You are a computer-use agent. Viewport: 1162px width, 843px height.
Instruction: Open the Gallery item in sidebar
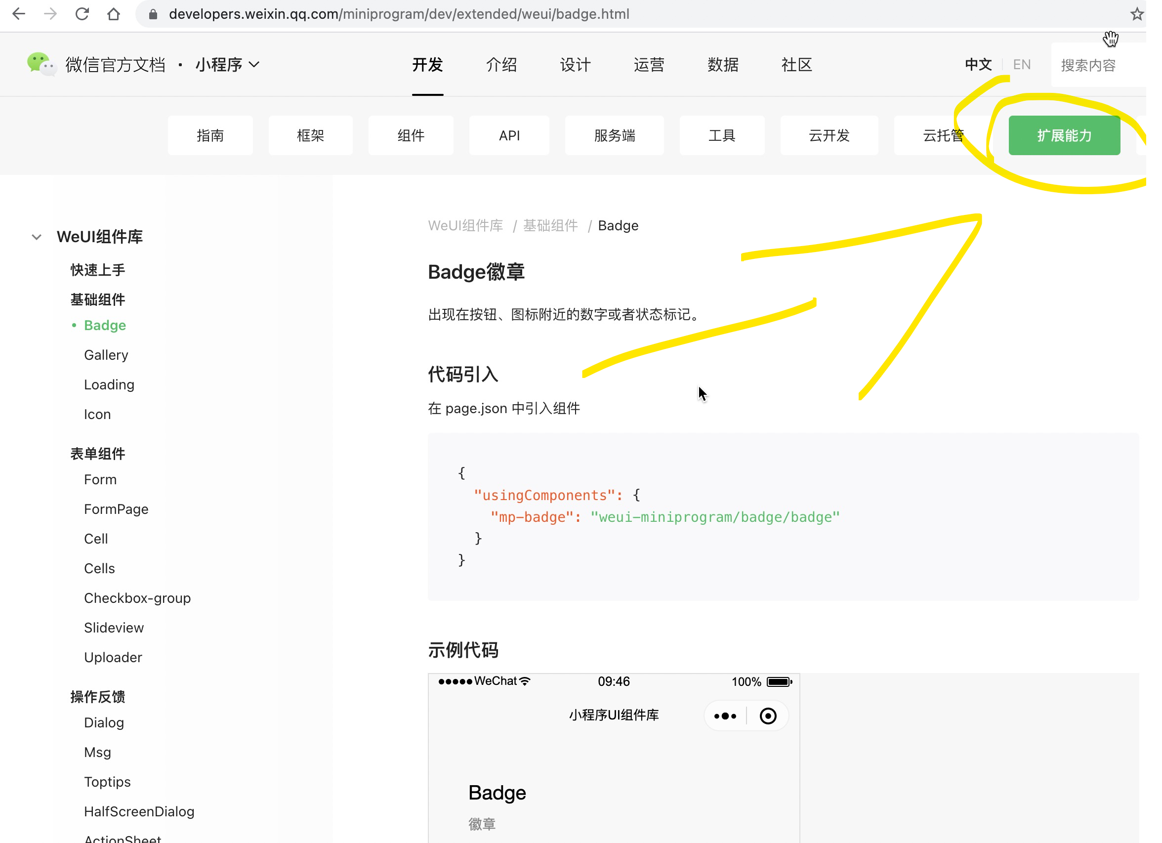tap(106, 355)
